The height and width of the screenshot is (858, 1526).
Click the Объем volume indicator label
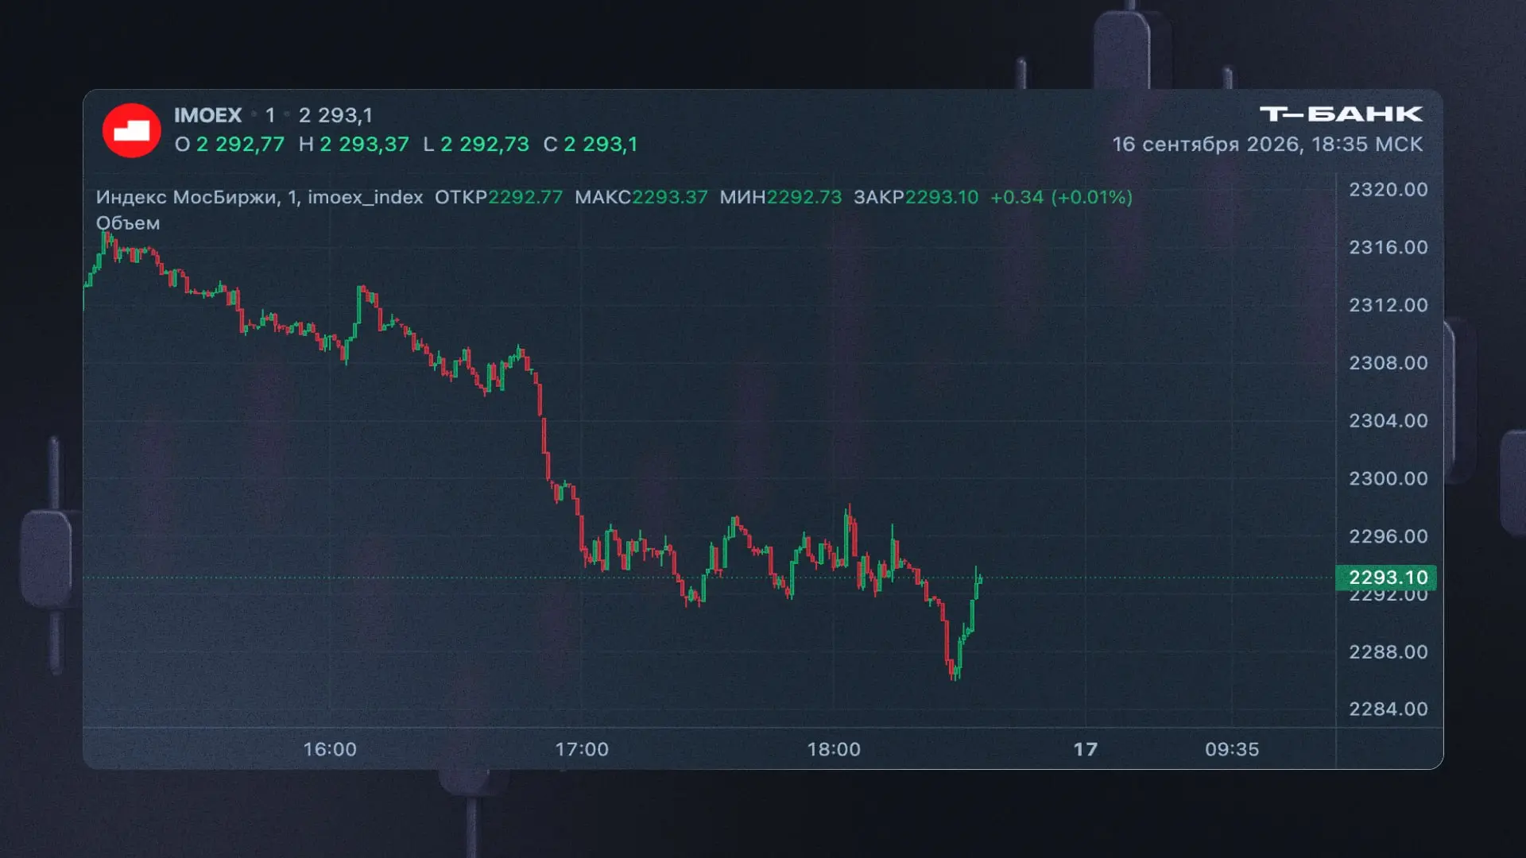point(128,223)
